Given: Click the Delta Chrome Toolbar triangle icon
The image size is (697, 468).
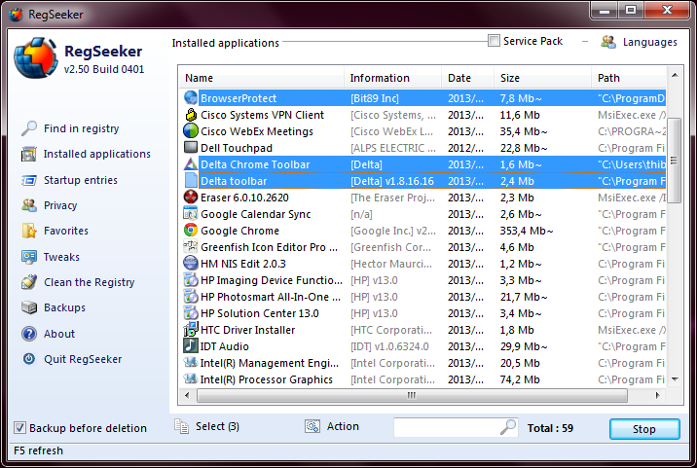Looking at the screenshot, I should 191,164.
